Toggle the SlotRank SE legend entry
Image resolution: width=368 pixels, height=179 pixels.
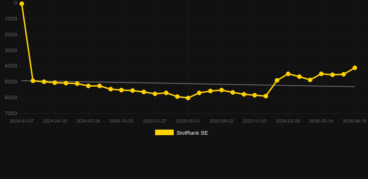(x=181, y=133)
